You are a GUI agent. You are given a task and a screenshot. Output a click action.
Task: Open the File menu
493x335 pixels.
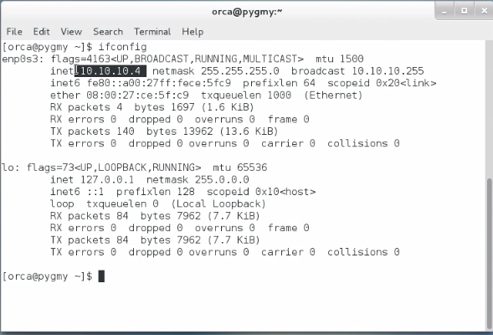[14, 32]
